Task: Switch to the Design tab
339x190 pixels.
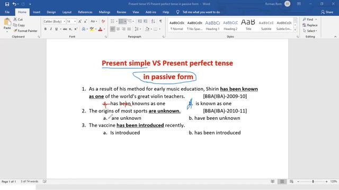Action: [51, 12]
